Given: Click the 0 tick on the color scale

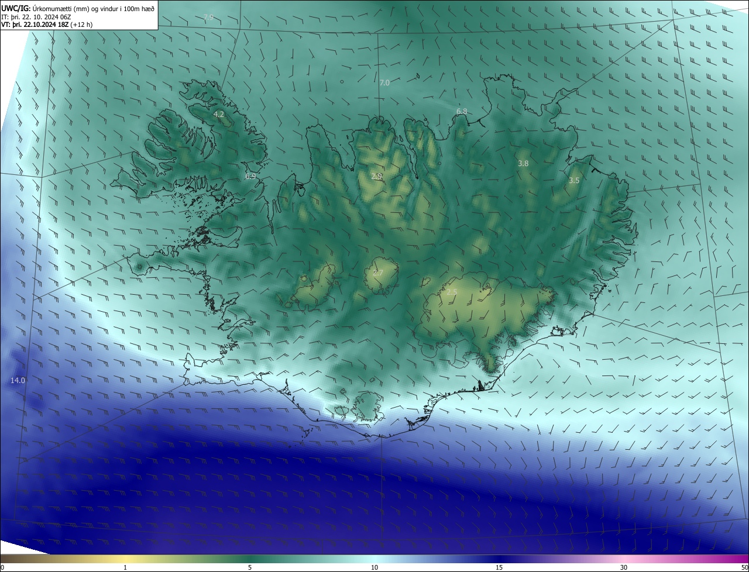Looking at the screenshot, I should coord(2,567).
